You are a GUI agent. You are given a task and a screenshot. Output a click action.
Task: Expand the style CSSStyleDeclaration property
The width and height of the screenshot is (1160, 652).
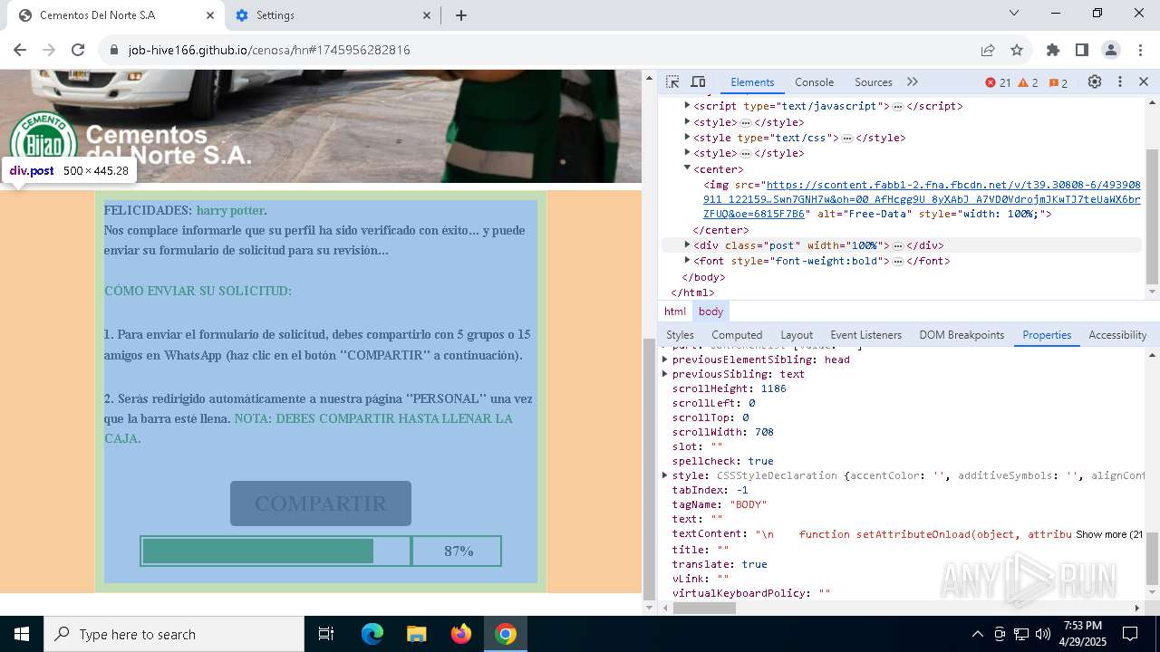[x=665, y=475]
